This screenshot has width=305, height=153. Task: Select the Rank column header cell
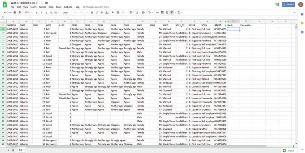click(233, 26)
